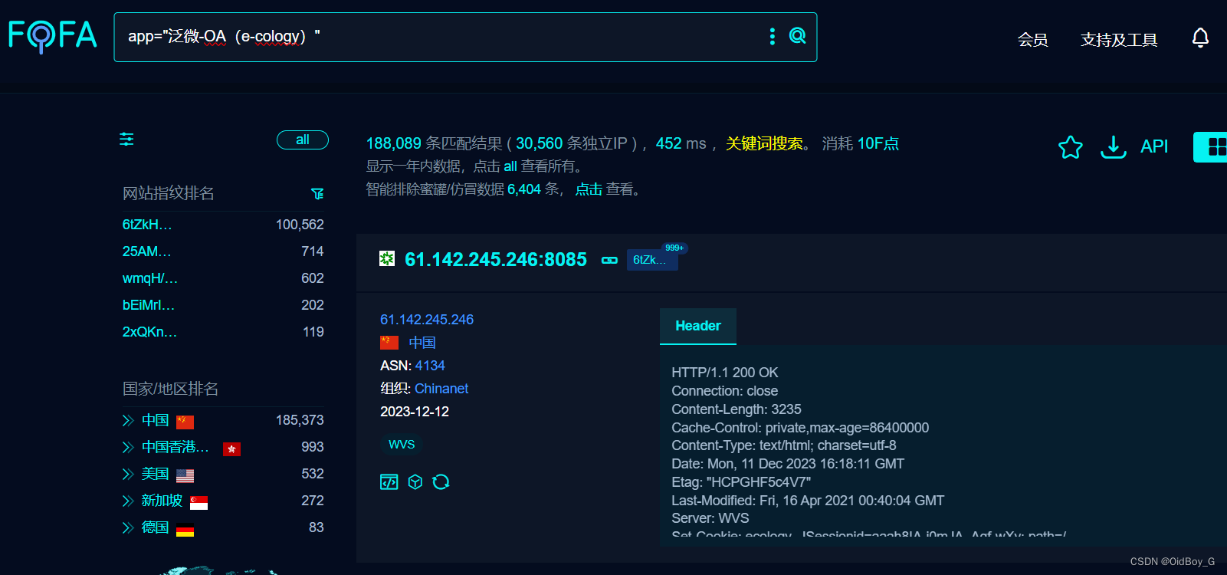Pick the Germany flag in the ranking
Viewport: 1227px width, 575px height.
click(185, 529)
